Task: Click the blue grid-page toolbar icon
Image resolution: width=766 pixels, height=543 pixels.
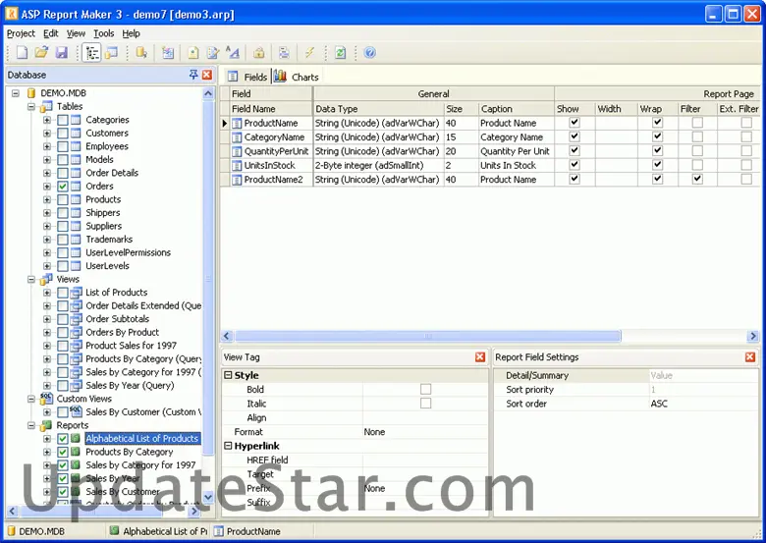Action: click(168, 52)
